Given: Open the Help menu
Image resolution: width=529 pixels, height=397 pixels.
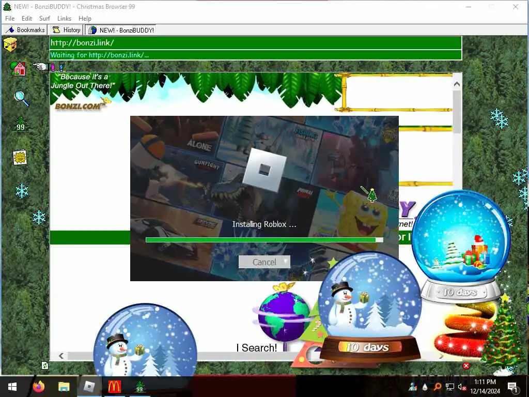Looking at the screenshot, I should click(x=85, y=18).
